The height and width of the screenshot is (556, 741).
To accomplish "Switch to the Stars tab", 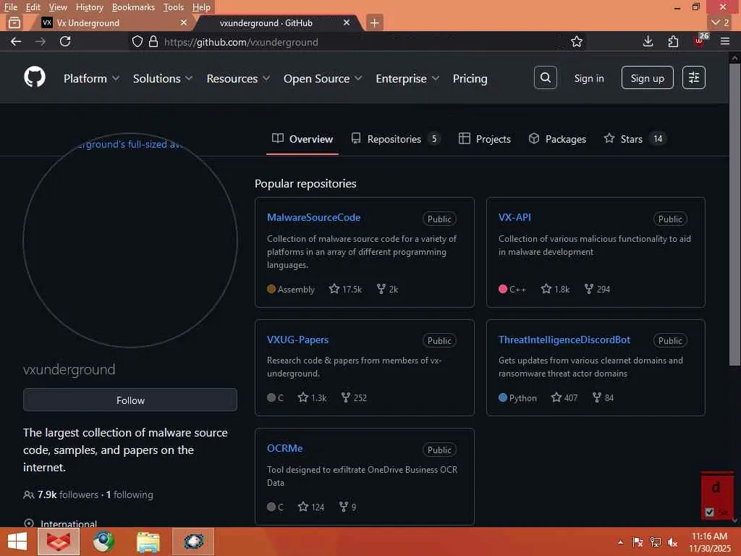I will [635, 139].
